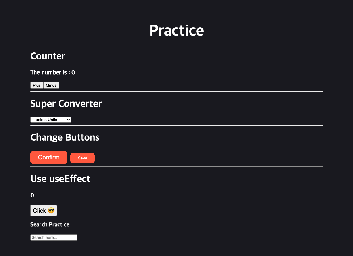This screenshot has height=256, width=353.
Task: Focus the search input below Search Practice
Action: tap(54, 237)
